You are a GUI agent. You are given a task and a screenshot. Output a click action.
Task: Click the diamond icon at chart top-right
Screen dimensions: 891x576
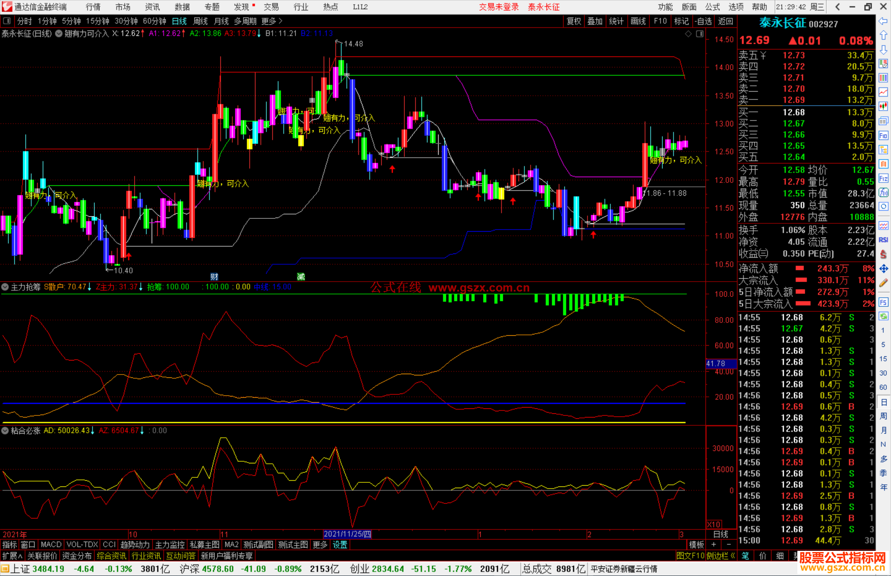click(688, 34)
